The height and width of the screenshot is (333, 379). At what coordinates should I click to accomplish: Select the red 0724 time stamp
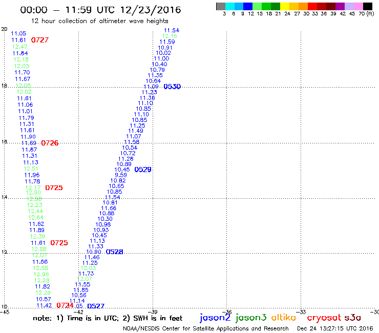pyautogui.click(x=65, y=305)
